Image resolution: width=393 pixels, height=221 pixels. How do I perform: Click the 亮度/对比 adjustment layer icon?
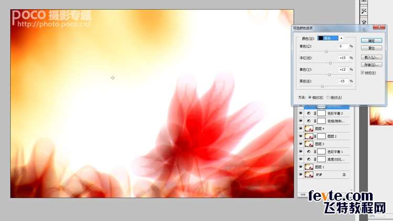click(x=309, y=159)
